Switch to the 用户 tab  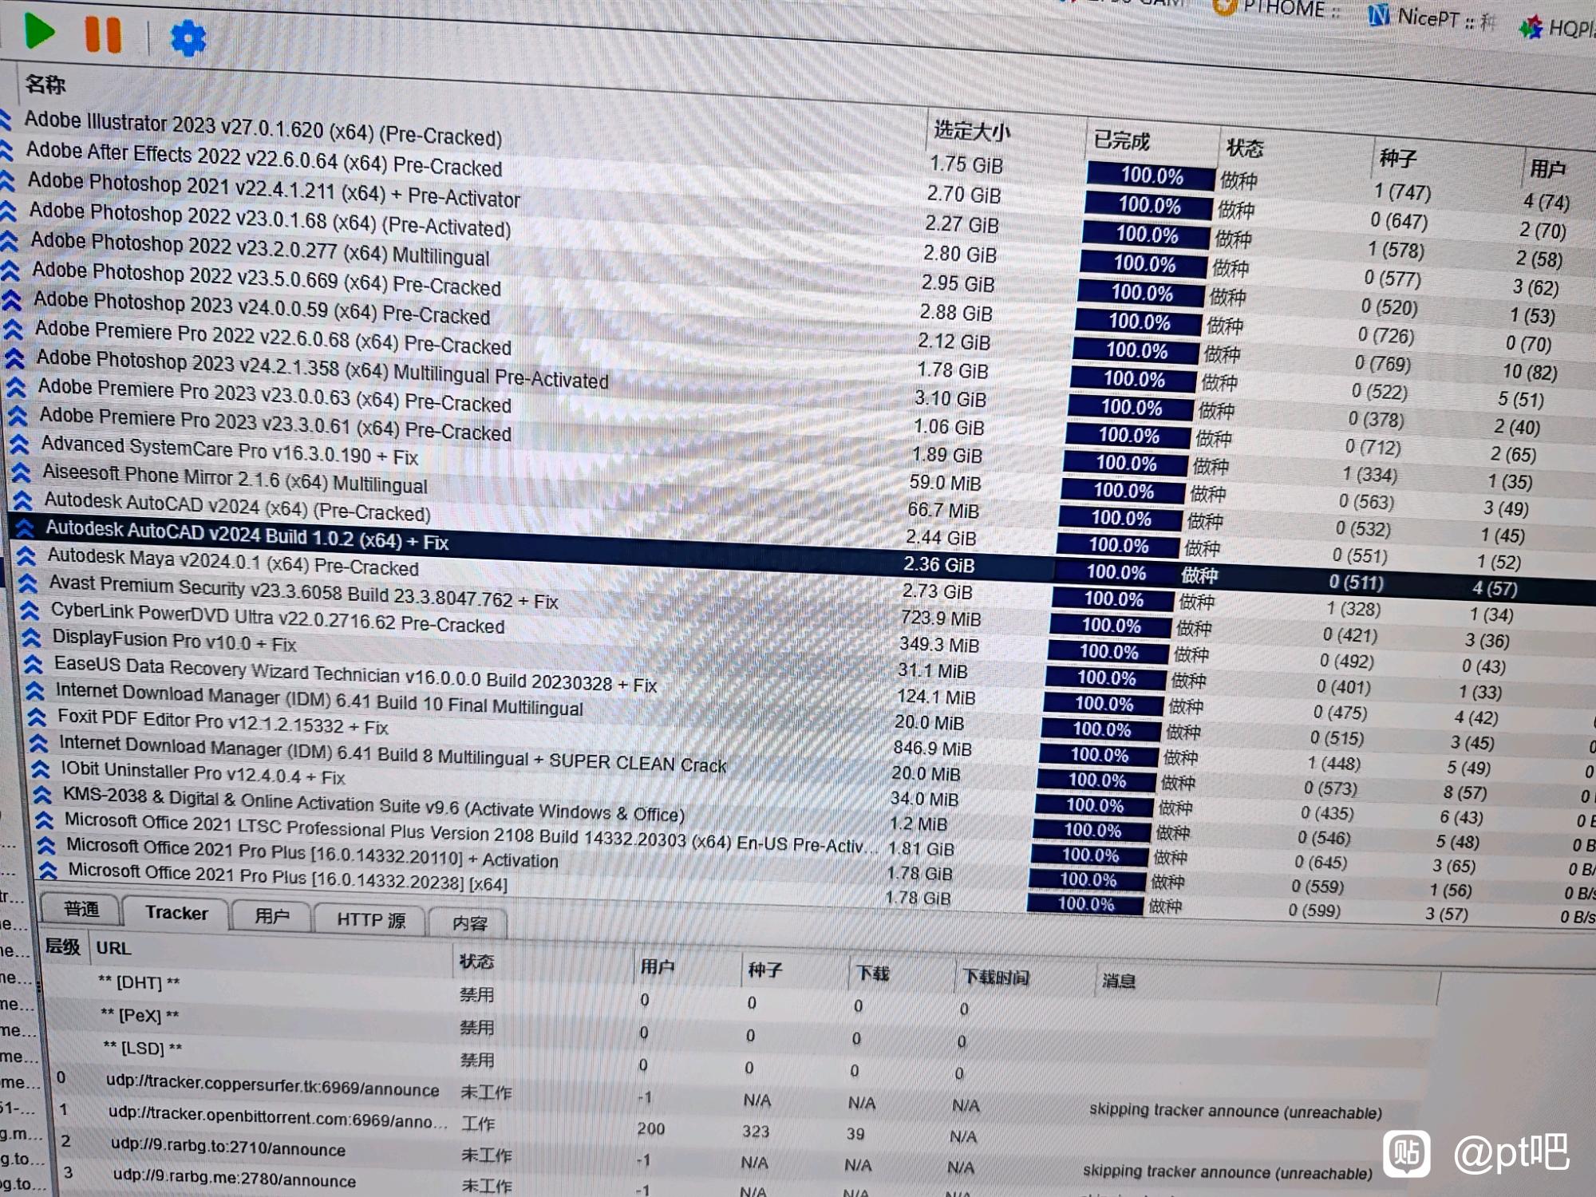[271, 917]
